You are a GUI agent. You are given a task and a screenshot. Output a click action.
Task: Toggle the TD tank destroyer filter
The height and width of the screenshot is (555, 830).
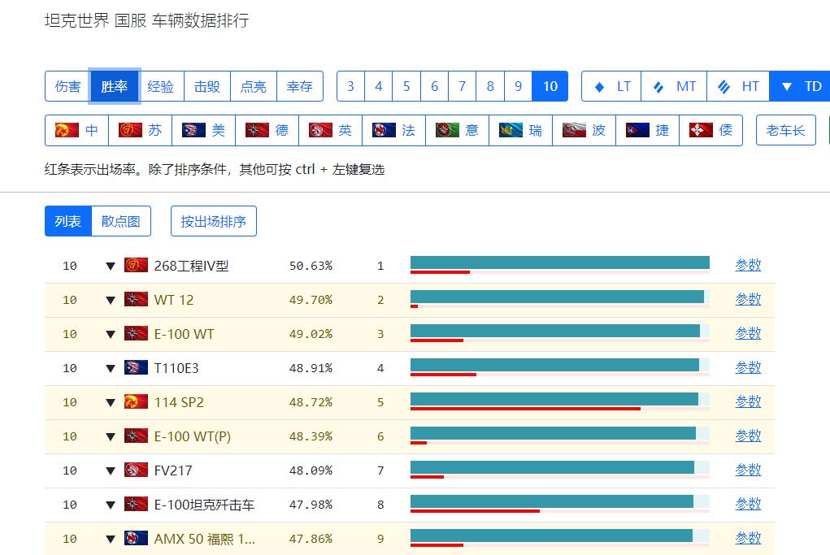[802, 85]
